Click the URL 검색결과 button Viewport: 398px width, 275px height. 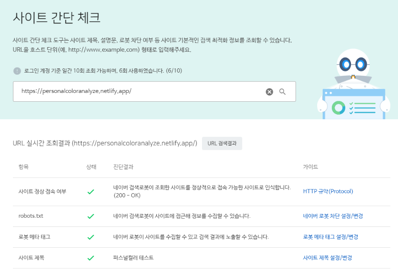click(222, 143)
